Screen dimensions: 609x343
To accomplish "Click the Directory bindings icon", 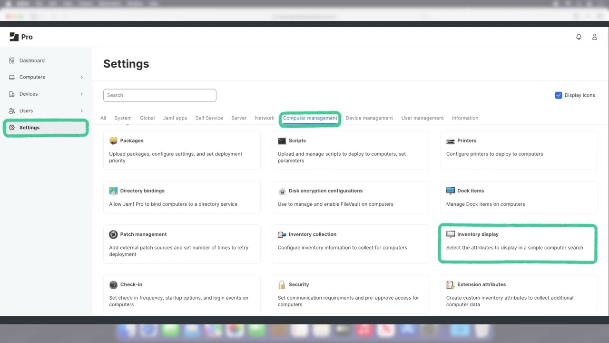I will click(113, 191).
